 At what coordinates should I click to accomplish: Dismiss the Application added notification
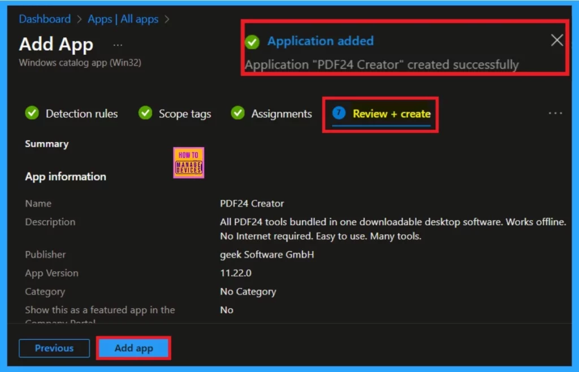point(557,40)
